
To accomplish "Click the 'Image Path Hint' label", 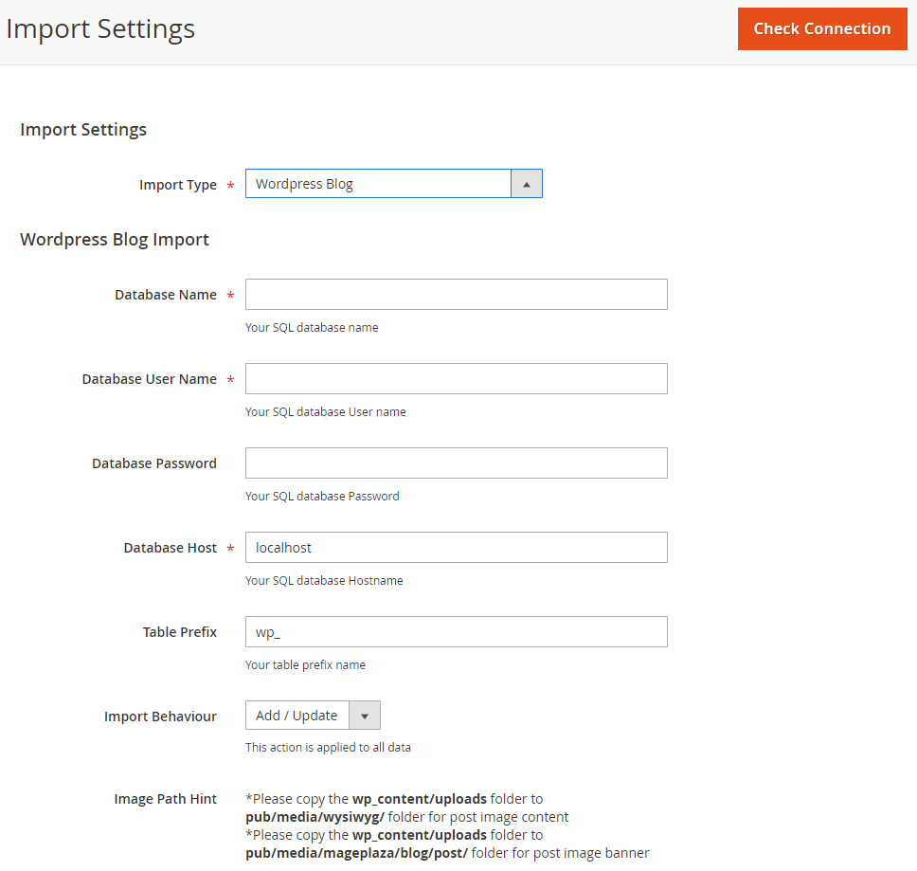I will pyautogui.click(x=166, y=799).
